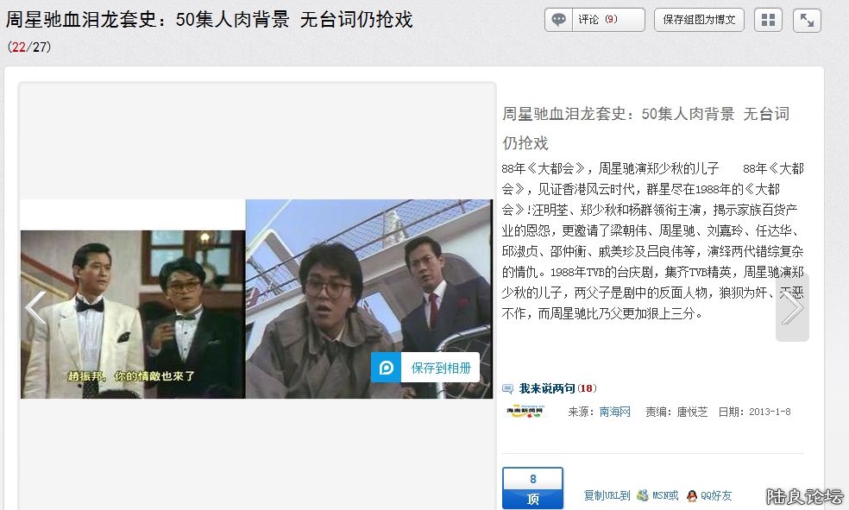Click the MSN share icon
This screenshot has height=510, width=849.
click(643, 495)
